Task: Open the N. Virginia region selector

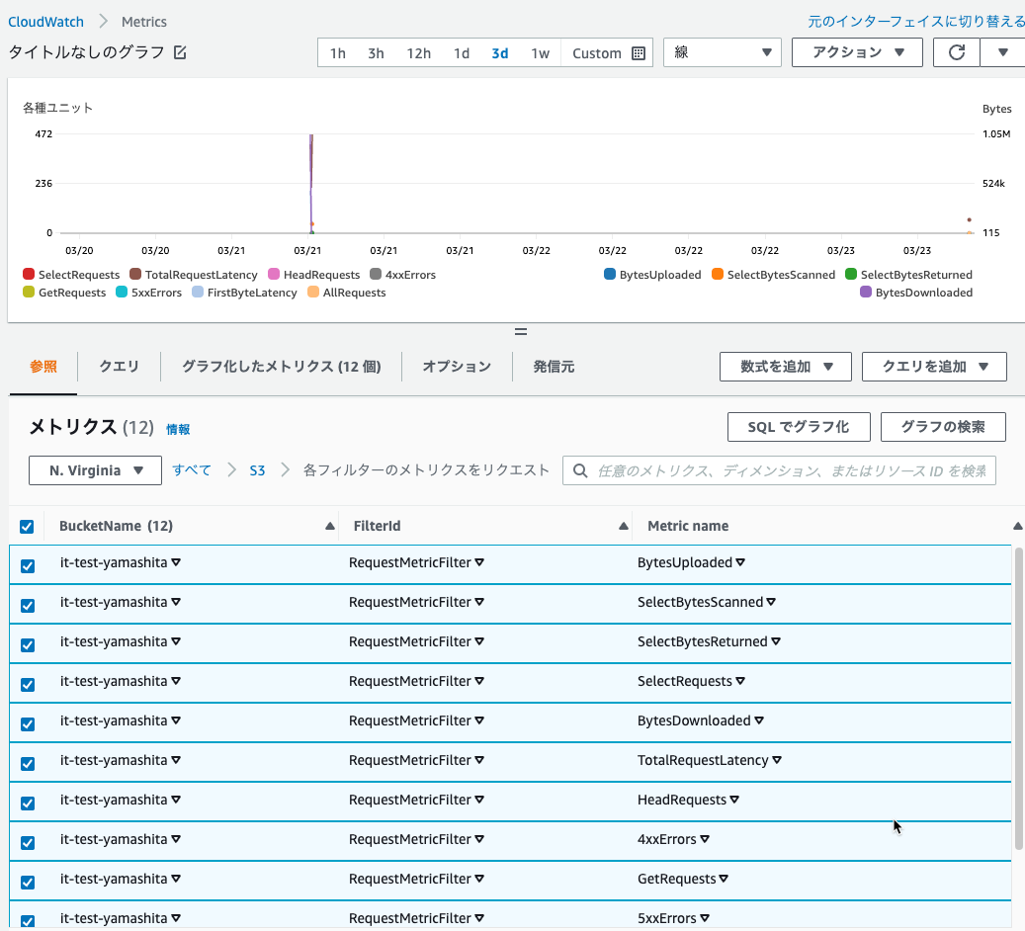Action: tap(96, 470)
